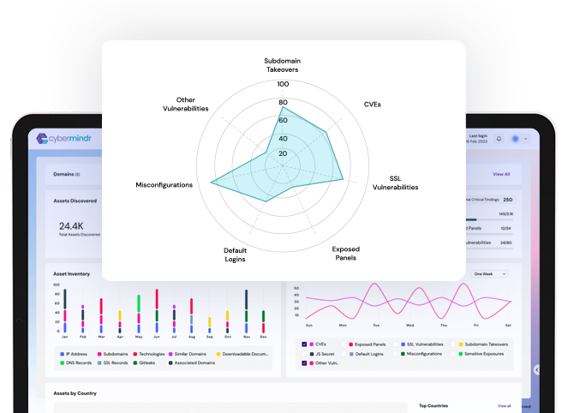The image size is (568, 413).
Task: Open the notifications bell
Action: (499, 139)
